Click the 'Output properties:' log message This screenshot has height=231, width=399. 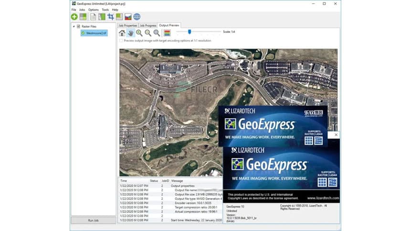coord(183,186)
